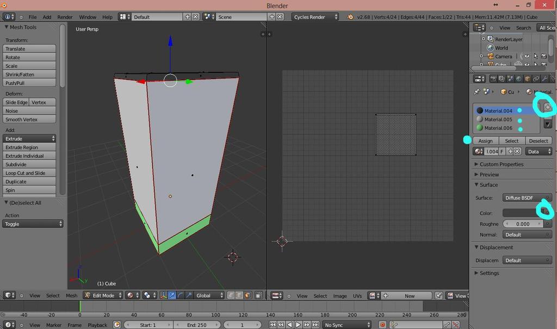The image size is (557, 329).
Task: Toggle the use preview range clock icon
Action: pos(117,325)
